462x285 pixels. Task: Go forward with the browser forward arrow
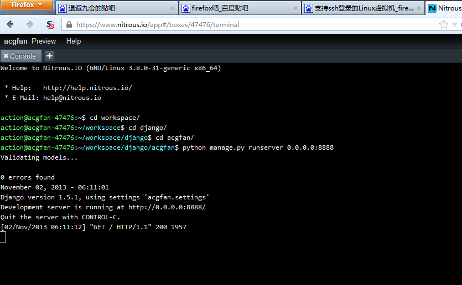(29, 24)
